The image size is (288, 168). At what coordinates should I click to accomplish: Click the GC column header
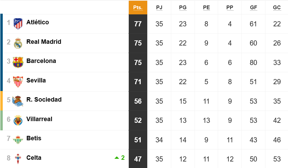click(x=277, y=8)
